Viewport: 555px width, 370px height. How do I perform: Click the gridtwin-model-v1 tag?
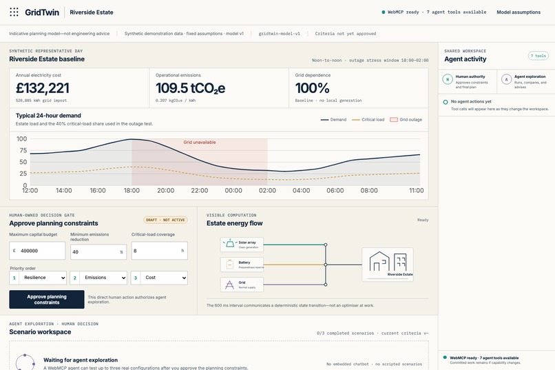tap(279, 34)
